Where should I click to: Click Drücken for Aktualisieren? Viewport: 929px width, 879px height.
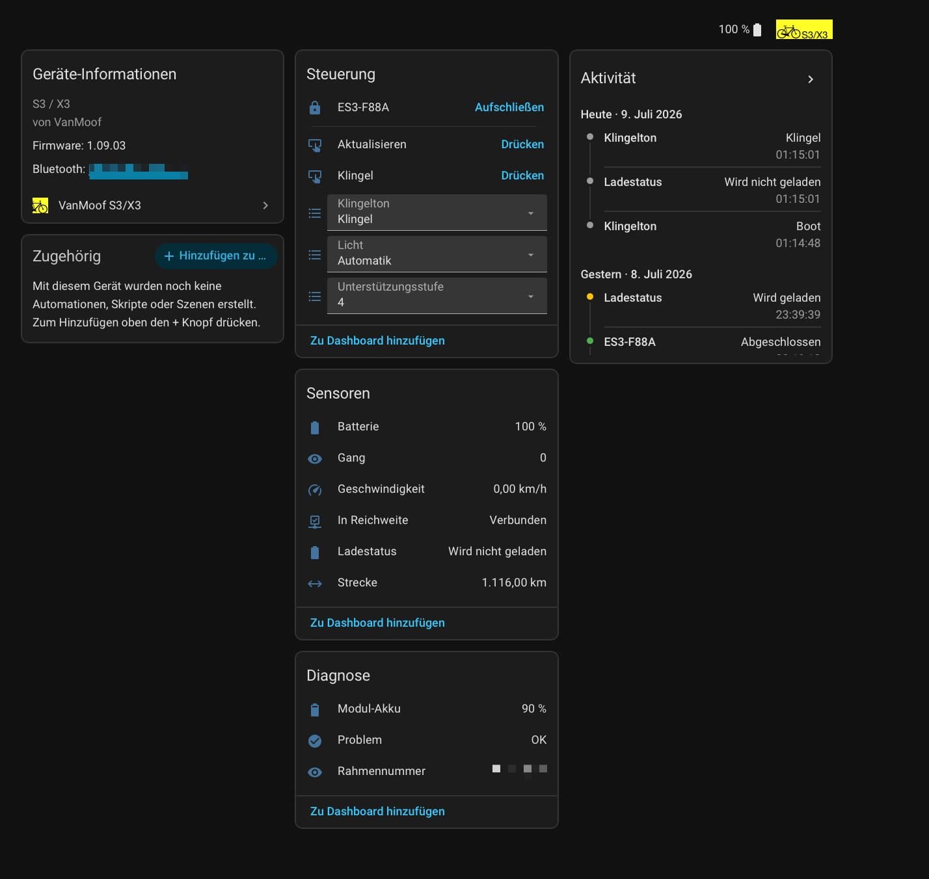[522, 144]
